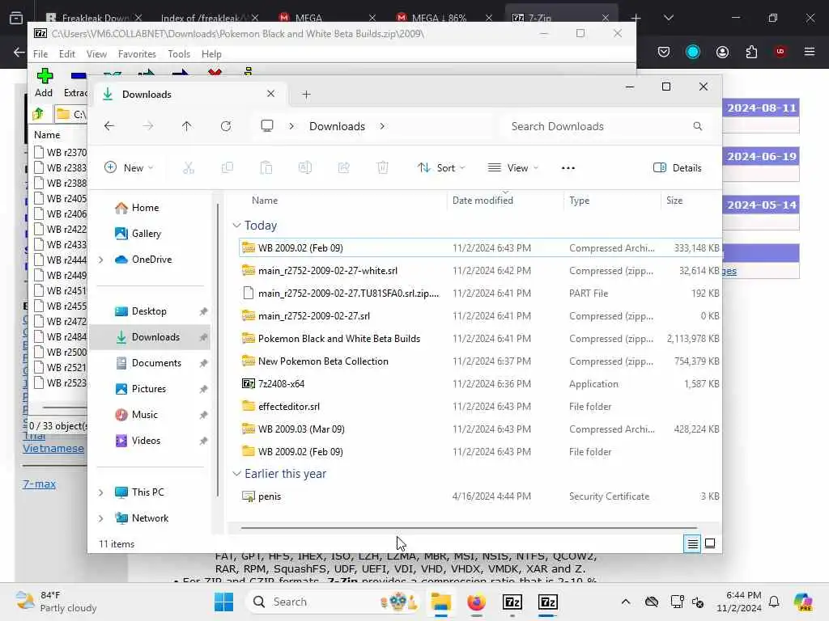Select WB r2370 in 7-Zip list
Image resolution: width=829 pixels, height=621 pixels.
60,153
